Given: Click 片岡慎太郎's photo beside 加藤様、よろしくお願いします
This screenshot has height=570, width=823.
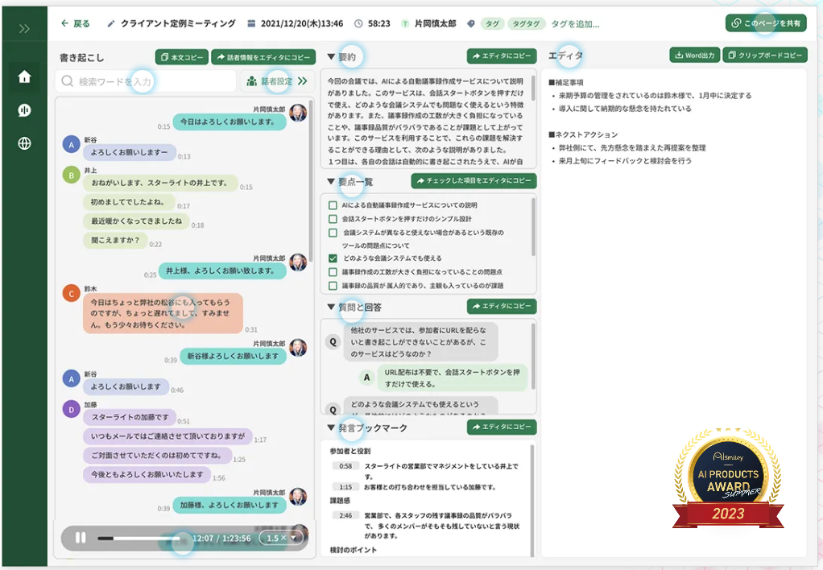Looking at the screenshot, I should [298, 497].
